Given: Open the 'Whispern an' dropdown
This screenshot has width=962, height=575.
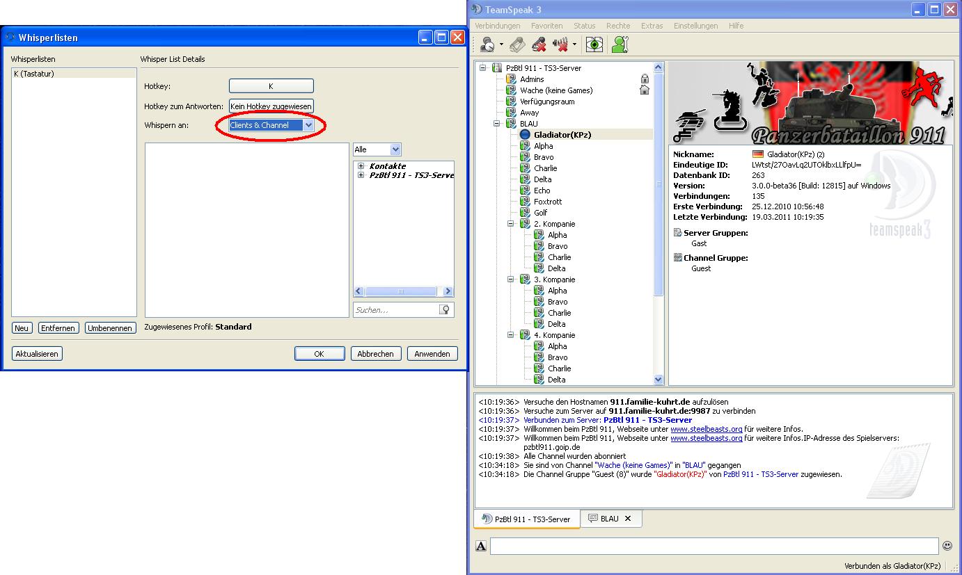Looking at the screenshot, I should [308, 125].
